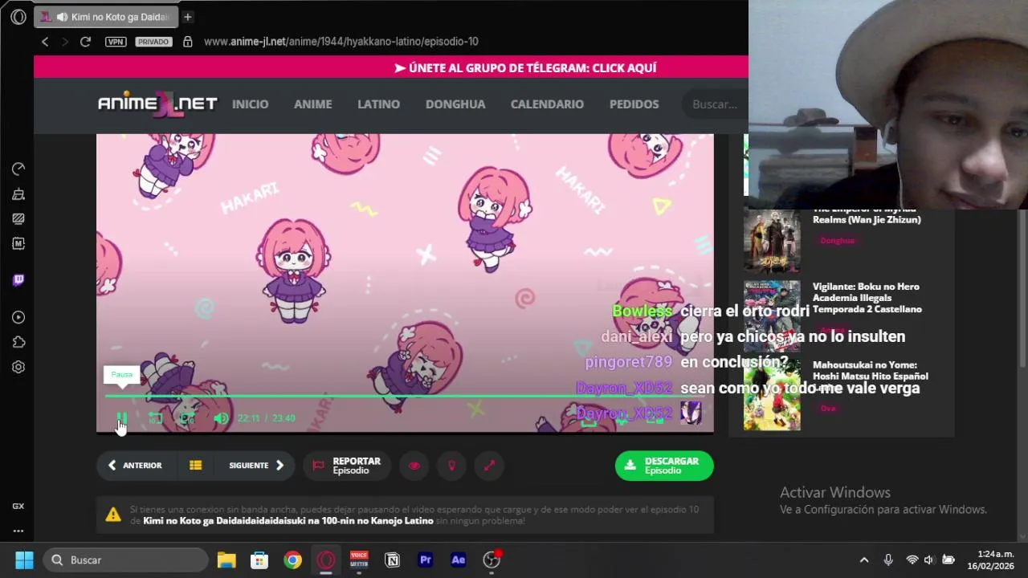The width and height of the screenshot is (1028, 578).
Task: Open the PEDIDOS menu item
Action: point(634,104)
